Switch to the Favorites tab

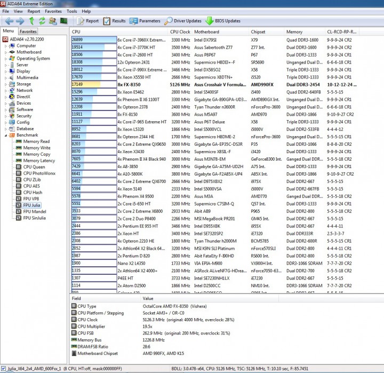point(28,31)
